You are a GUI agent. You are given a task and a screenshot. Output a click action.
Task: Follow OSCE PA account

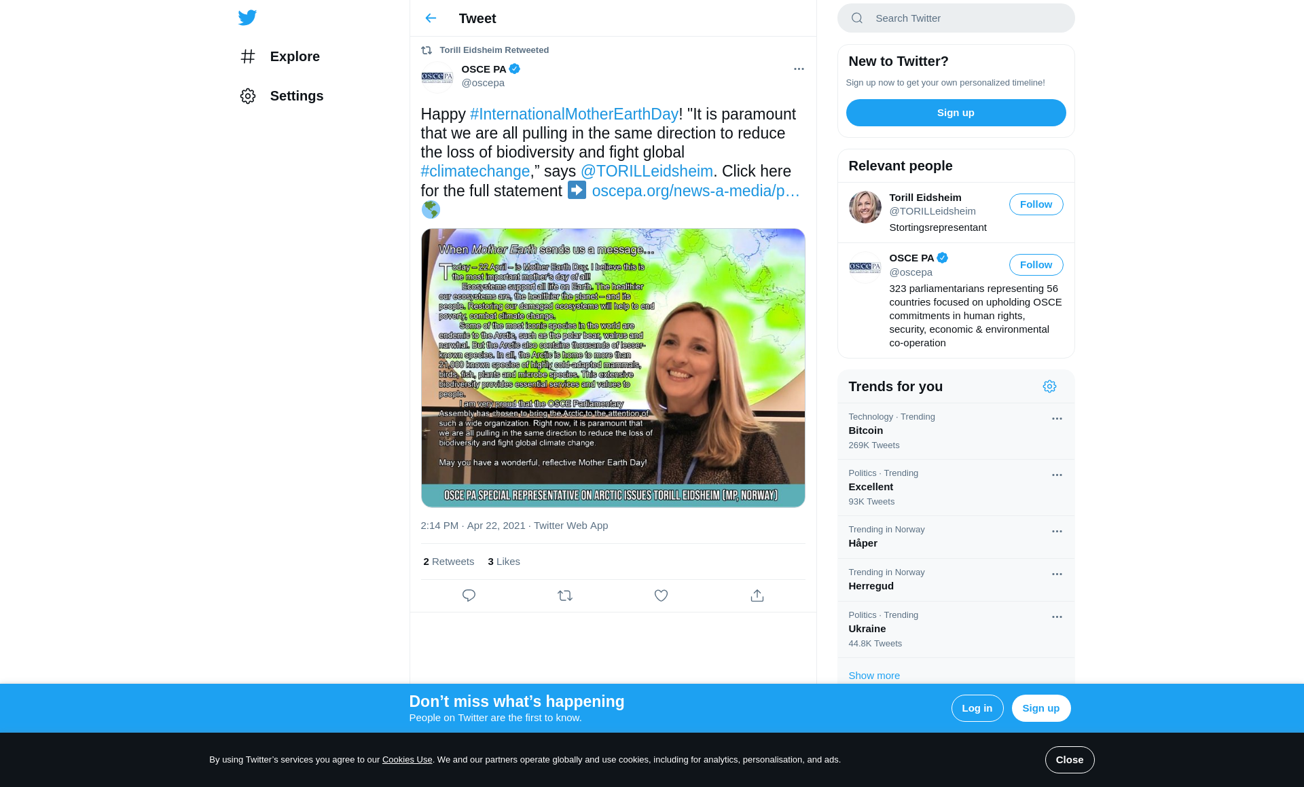pos(1036,265)
